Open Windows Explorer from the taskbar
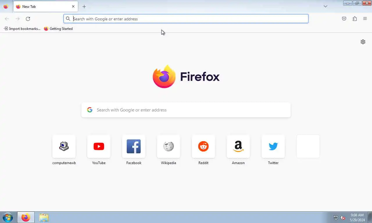Viewport: 372px width, 223px height. tap(44, 217)
